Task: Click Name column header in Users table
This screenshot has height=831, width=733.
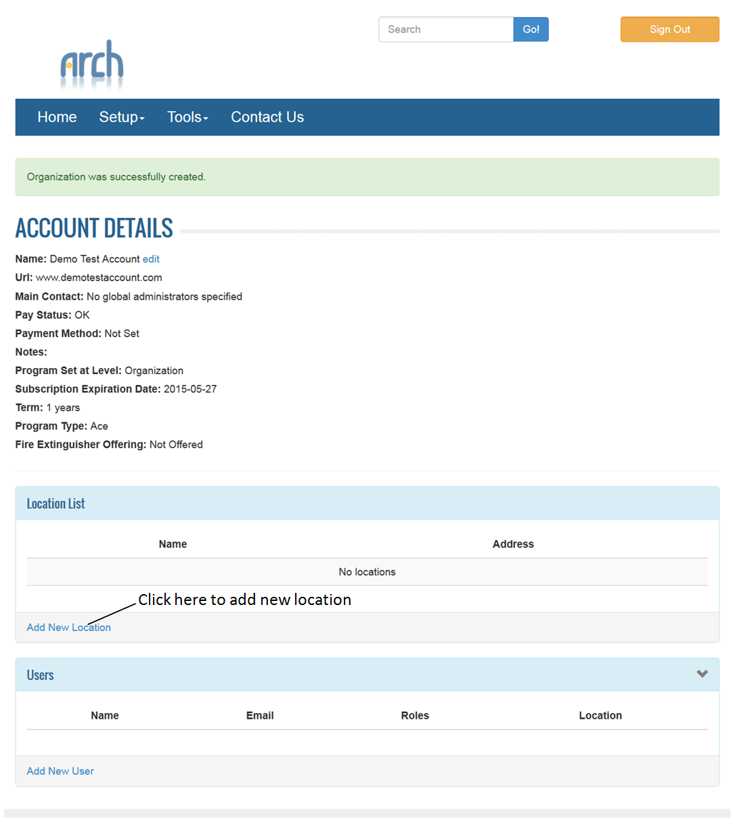Action: click(x=105, y=715)
